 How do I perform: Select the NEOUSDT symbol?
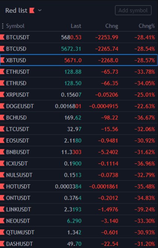point(18,221)
